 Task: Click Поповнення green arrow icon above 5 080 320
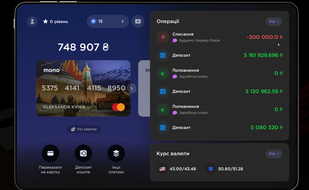(163, 110)
